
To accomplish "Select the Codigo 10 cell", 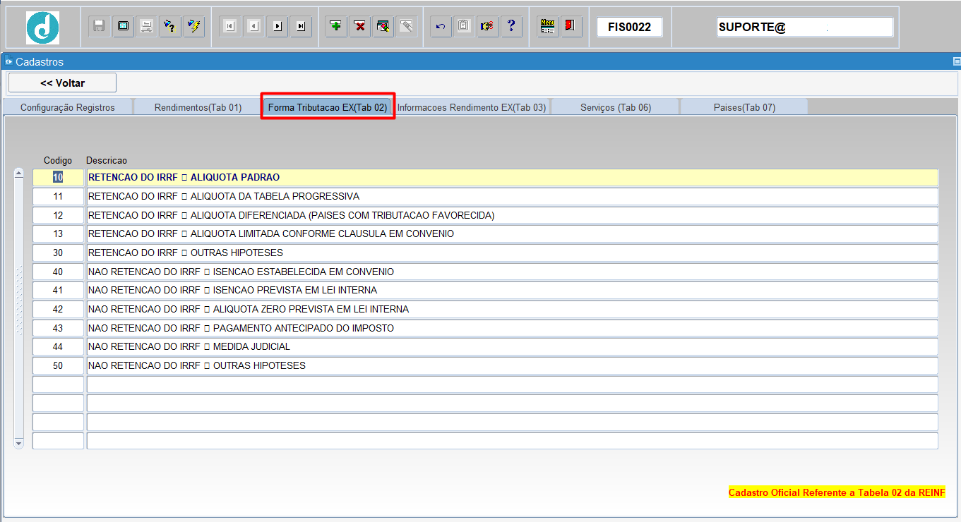I will coord(58,177).
